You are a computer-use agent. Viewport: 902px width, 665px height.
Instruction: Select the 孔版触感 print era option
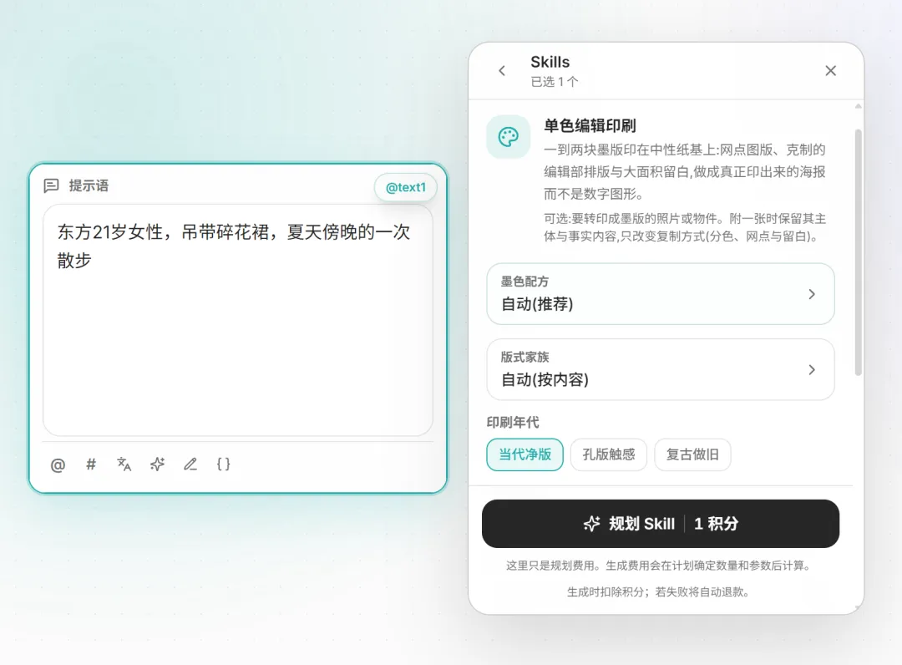(x=609, y=454)
